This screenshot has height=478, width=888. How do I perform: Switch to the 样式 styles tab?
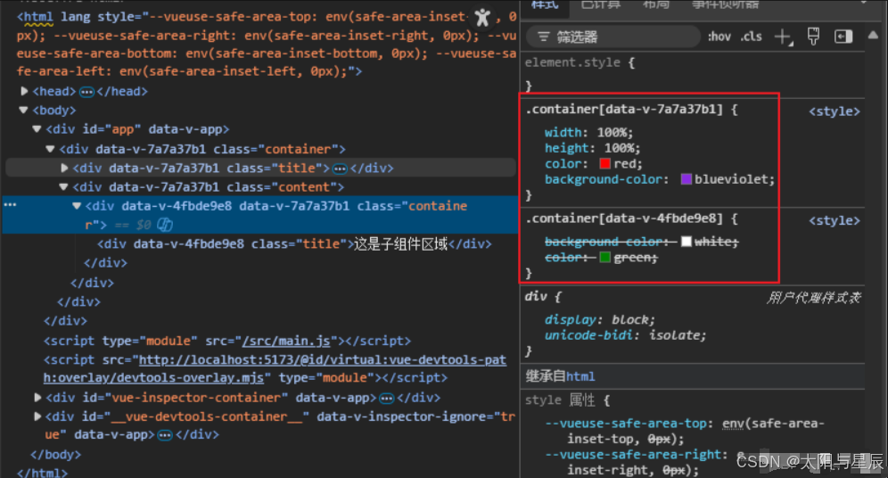(545, 4)
